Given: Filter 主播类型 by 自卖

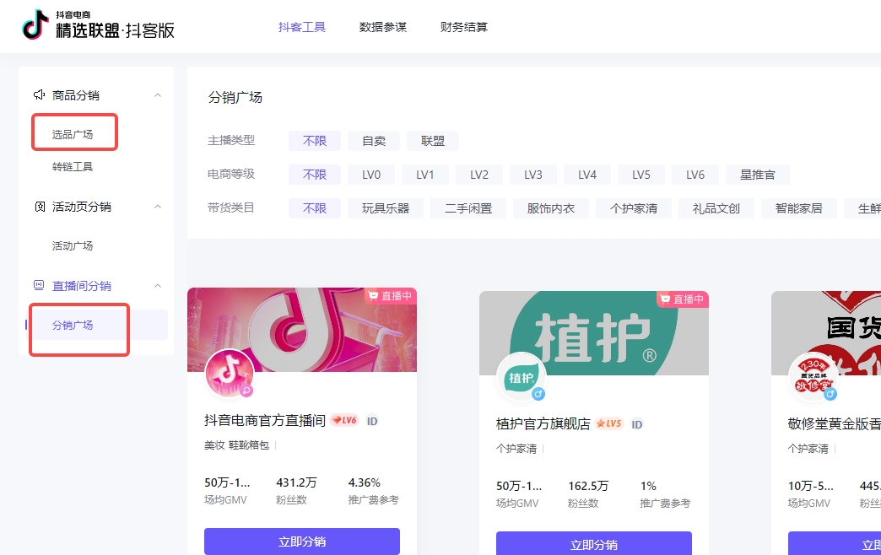Looking at the screenshot, I should [x=374, y=141].
